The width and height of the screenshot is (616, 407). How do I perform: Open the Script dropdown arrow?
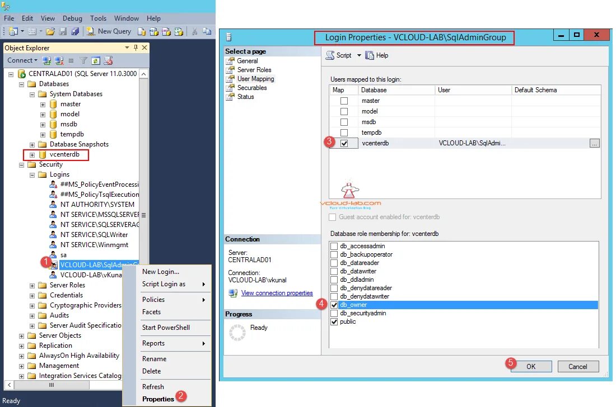tap(359, 55)
